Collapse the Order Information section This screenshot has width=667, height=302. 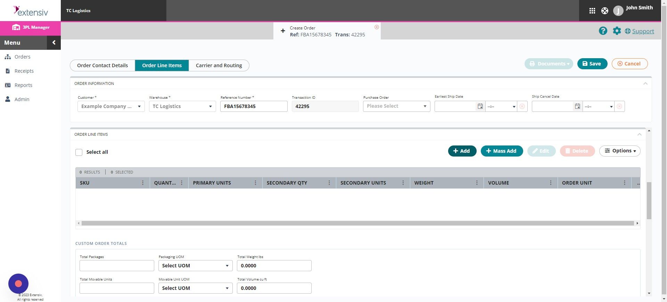click(x=645, y=83)
